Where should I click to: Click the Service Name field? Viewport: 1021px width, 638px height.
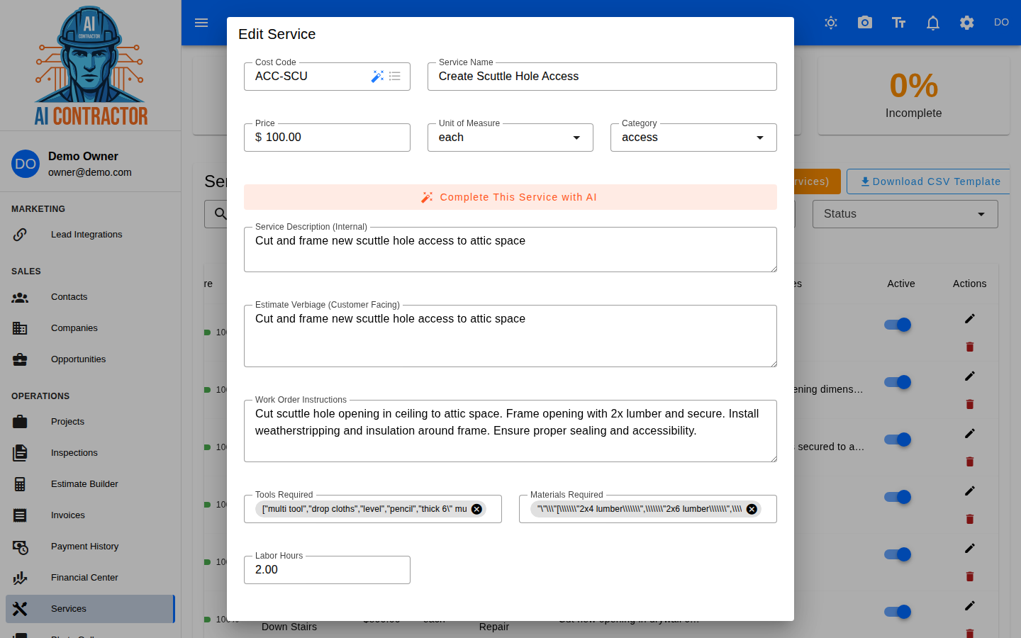pos(602,77)
